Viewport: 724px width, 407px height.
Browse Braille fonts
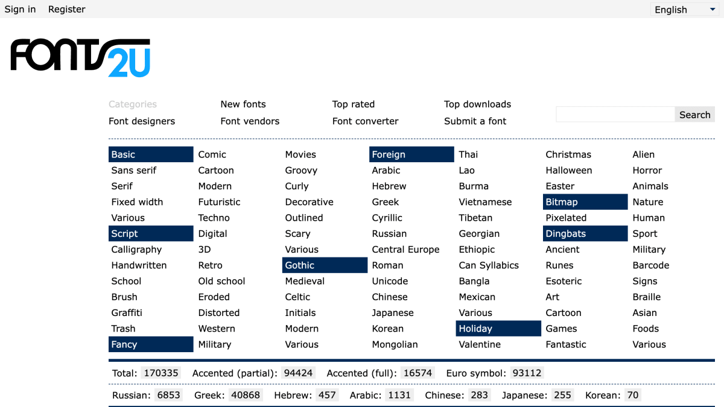click(x=646, y=297)
